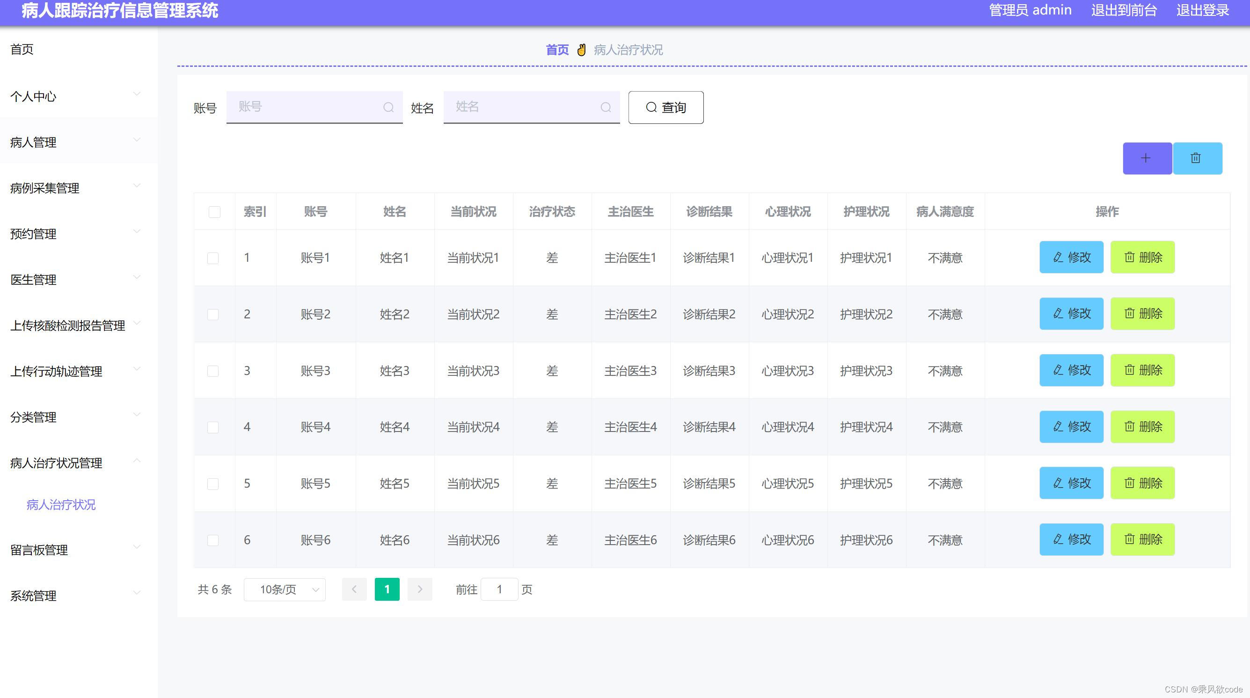Screen dimensions: 1250x698
Task: Open 首页 from the sidebar menu
Action: 22,49
